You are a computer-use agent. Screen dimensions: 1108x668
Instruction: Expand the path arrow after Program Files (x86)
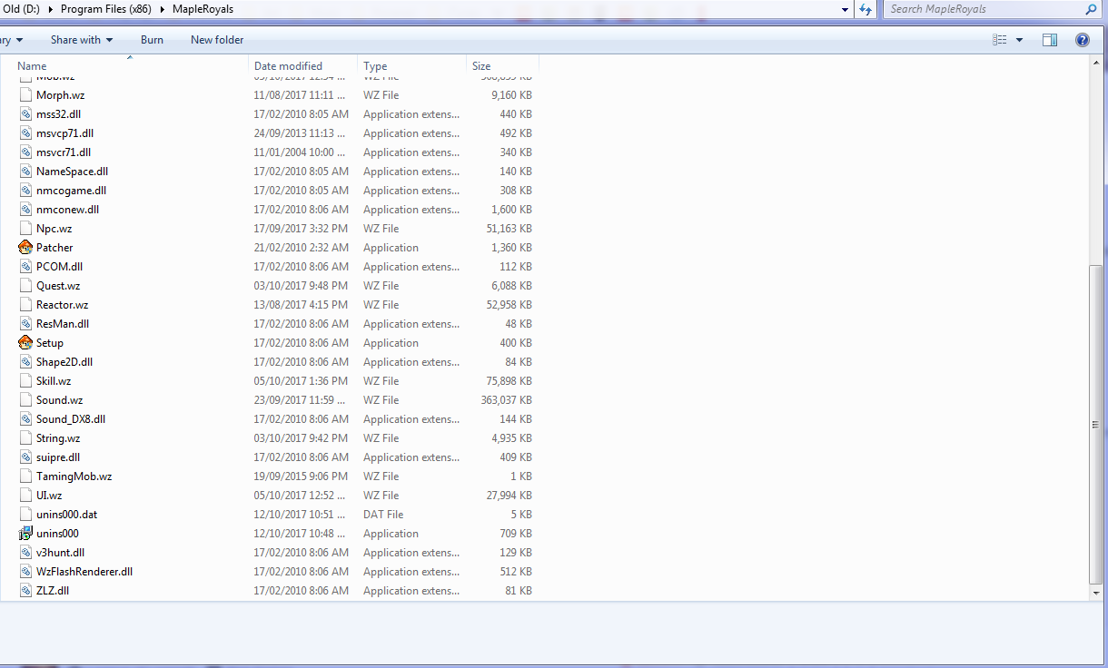(x=164, y=9)
